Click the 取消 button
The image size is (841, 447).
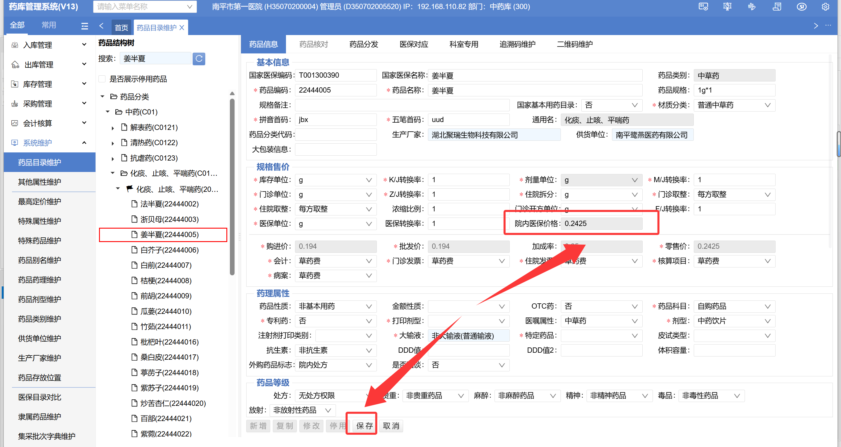click(x=391, y=425)
